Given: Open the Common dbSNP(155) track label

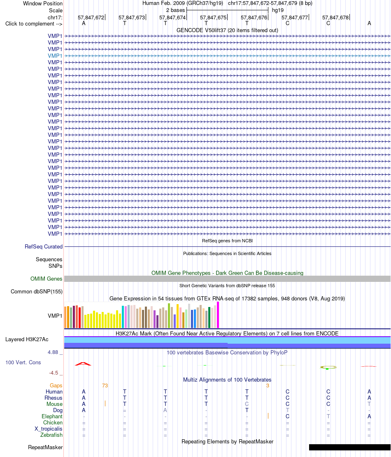Looking at the screenshot, I should 37,291.
